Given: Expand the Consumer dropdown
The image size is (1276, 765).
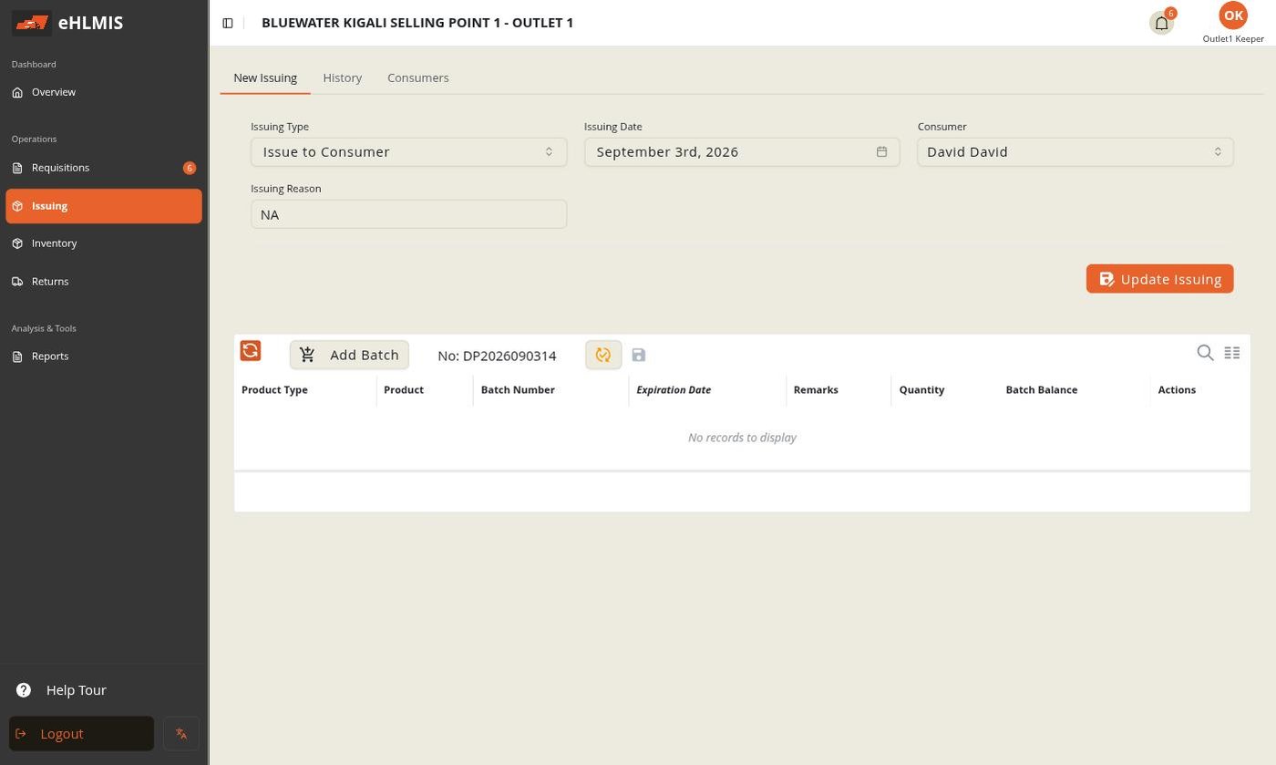Looking at the screenshot, I should pyautogui.click(x=1075, y=151).
